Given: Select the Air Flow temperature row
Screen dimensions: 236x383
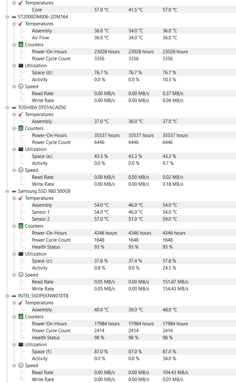Looking at the screenshot, I should click(x=40, y=38).
